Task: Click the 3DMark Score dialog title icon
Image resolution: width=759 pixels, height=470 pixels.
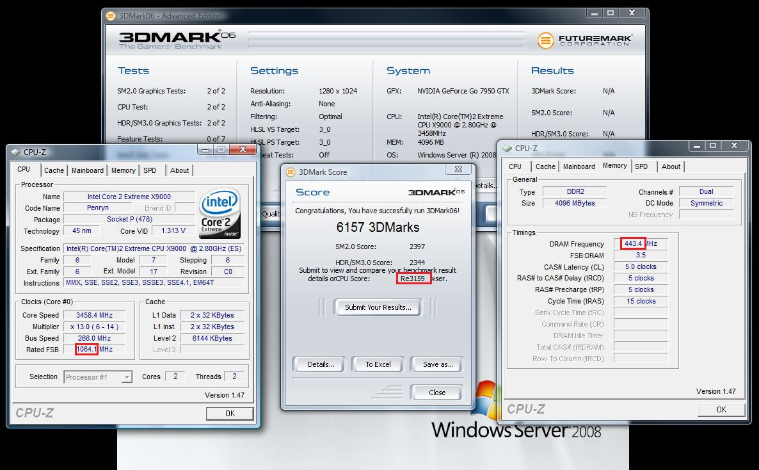Action: point(291,172)
